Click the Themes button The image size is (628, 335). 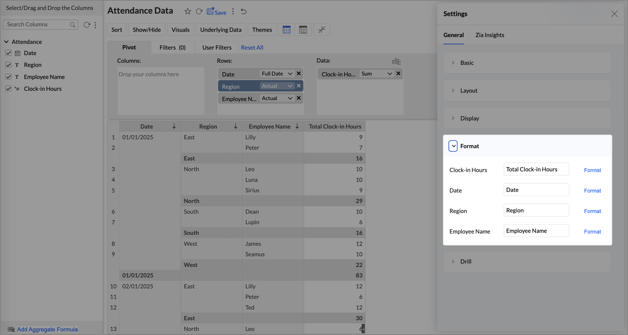coord(262,30)
